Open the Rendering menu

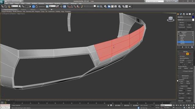point(58,4)
